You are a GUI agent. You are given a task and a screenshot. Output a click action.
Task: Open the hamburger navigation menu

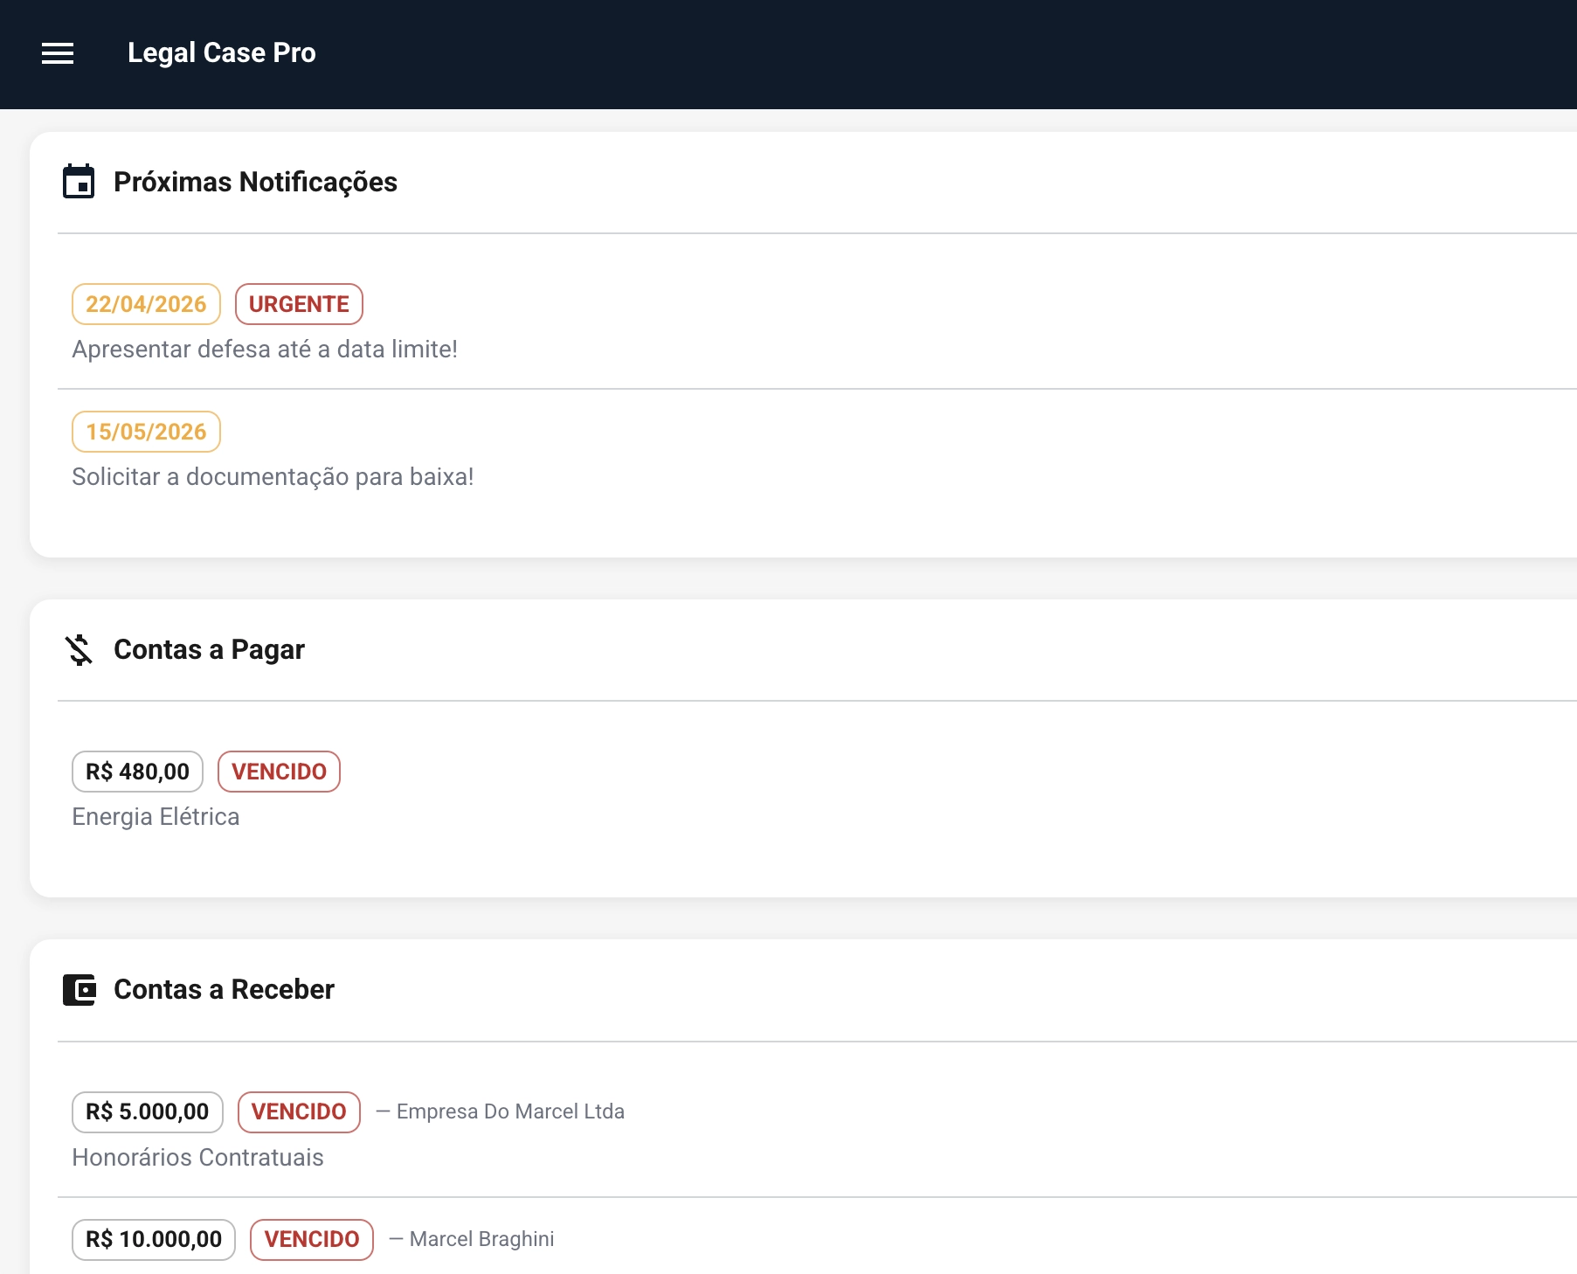pos(58,53)
